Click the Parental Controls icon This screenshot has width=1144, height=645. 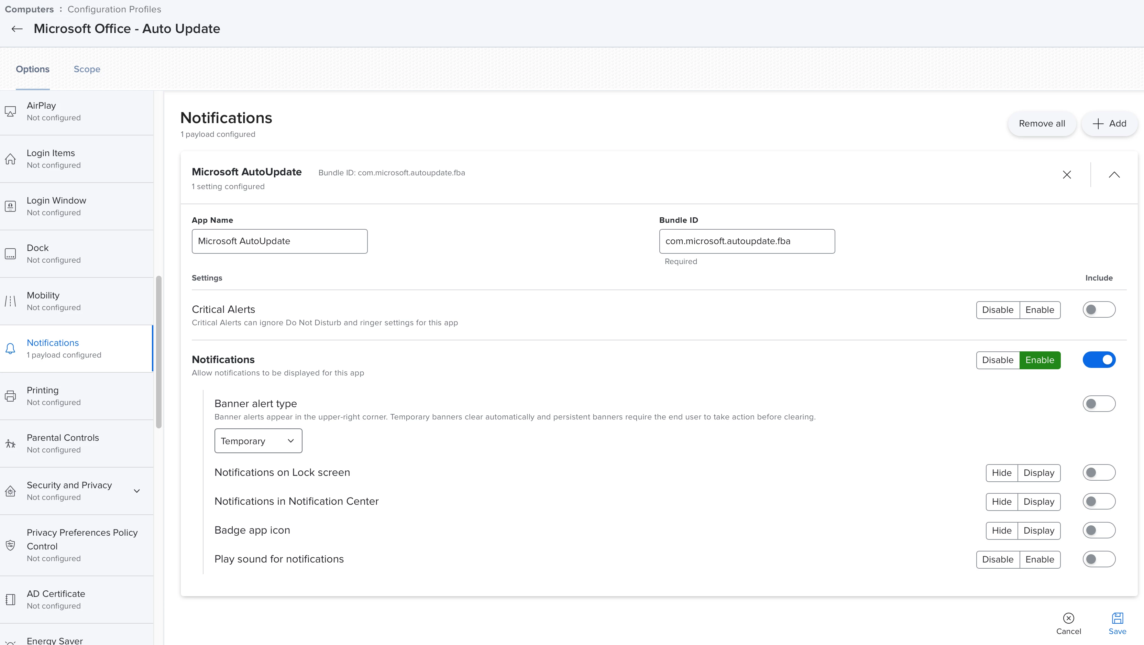pos(10,443)
